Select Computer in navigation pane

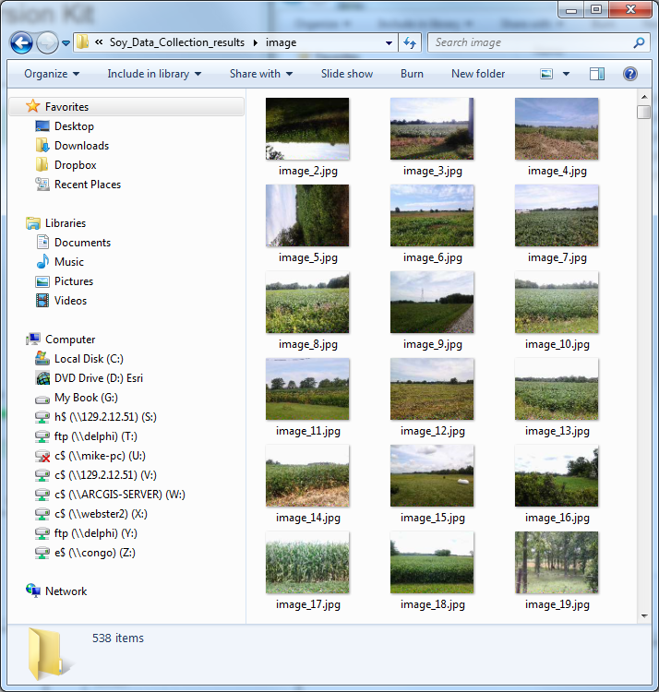coord(70,340)
